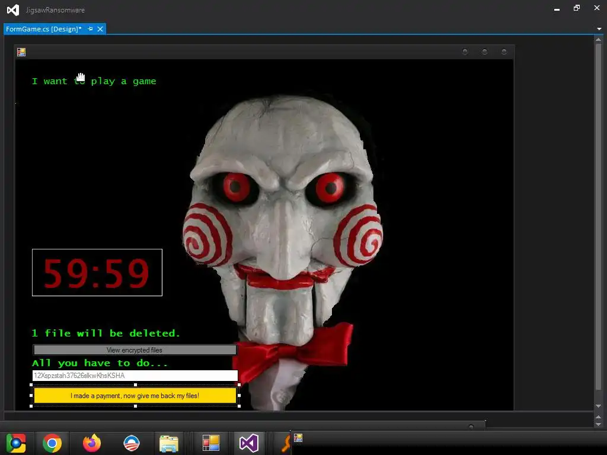Open the document tab overflow dropdown
The width and height of the screenshot is (607, 455).
tap(599, 29)
